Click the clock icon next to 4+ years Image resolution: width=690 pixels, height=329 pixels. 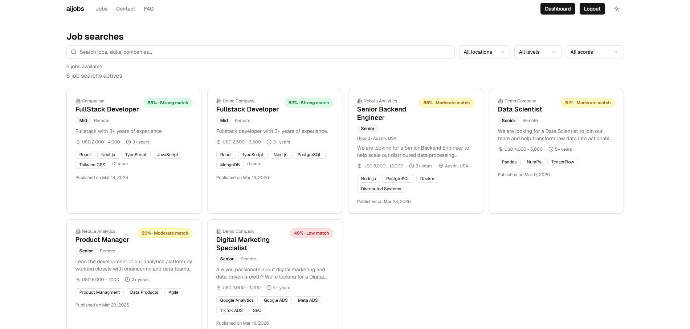(269, 288)
